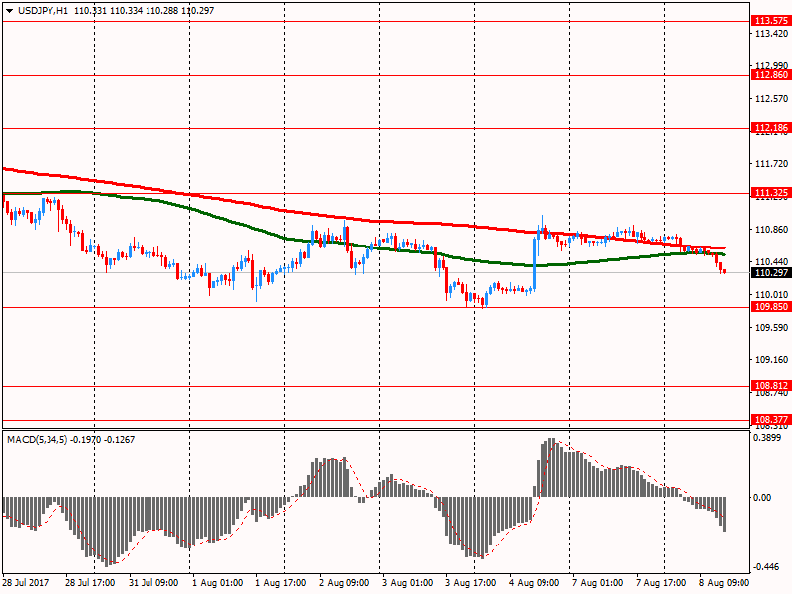Select the 2 Aug 09:00 time label
The width and height of the screenshot is (792, 594).
(344, 583)
